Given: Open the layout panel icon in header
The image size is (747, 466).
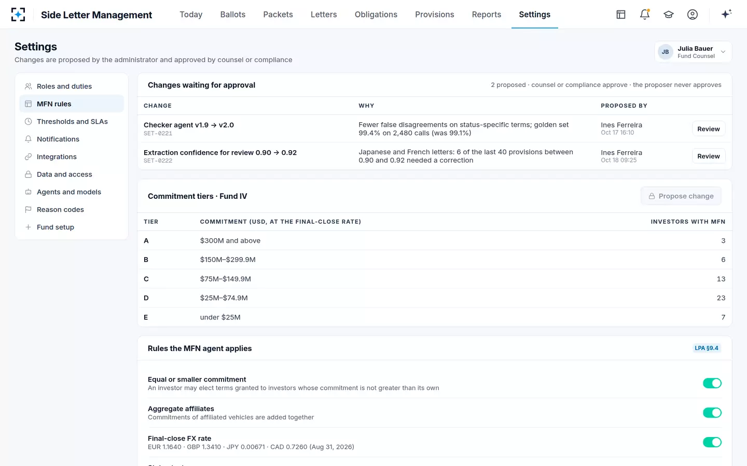Looking at the screenshot, I should 621,14.
